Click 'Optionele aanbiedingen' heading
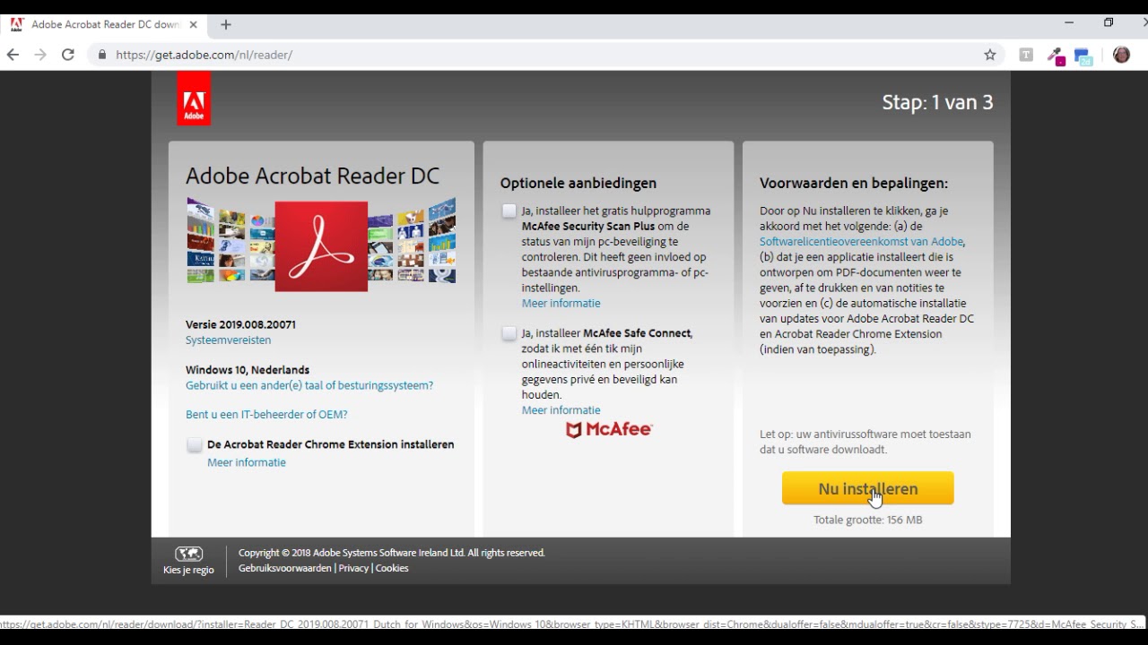Image resolution: width=1148 pixels, height=645 pixels. 578,183
